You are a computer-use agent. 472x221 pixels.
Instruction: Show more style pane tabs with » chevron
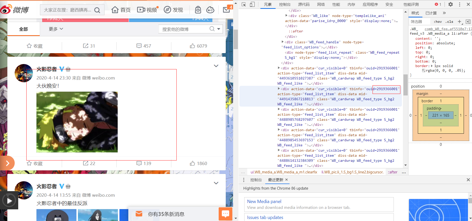[x=444, y=13]
